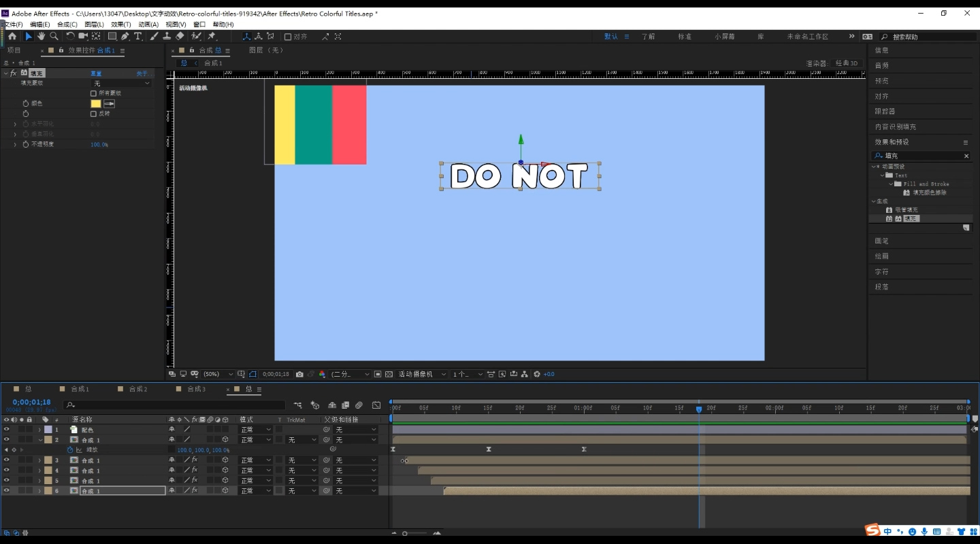Open the resolution dropdown in viewer

(350, 374)
